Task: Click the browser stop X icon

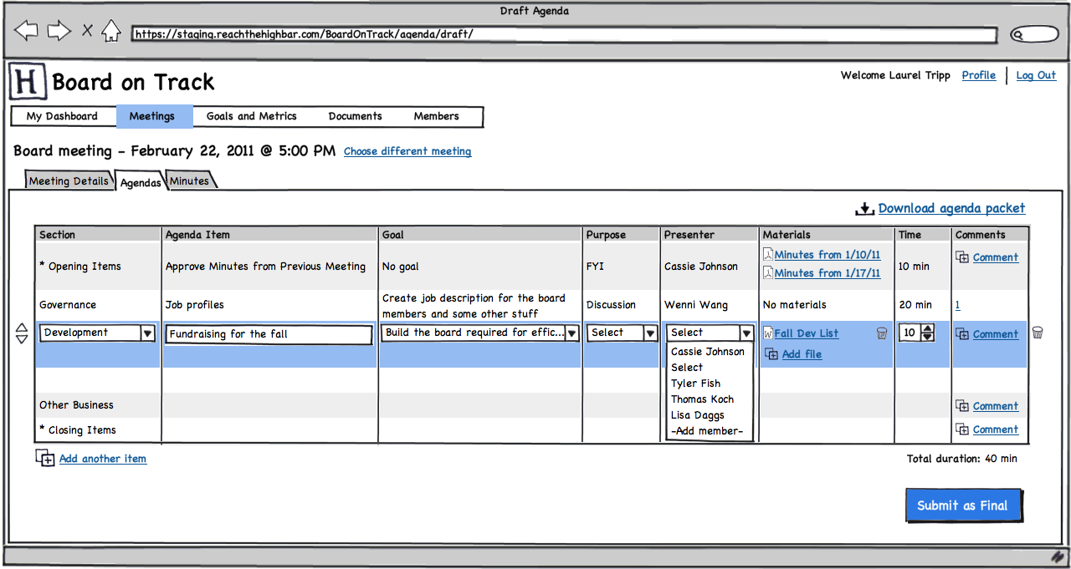Action: tap(87, 32)
